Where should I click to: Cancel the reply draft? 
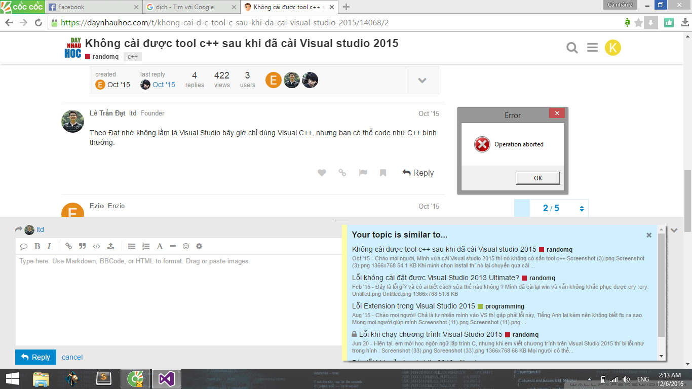72,357
